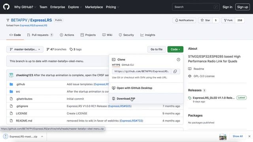Screen dimensions: 253x142
Task: Open the Packages heading
Action: coord(195,116)
